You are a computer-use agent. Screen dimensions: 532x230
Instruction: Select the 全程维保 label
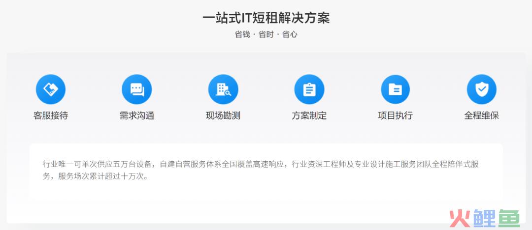481,115
